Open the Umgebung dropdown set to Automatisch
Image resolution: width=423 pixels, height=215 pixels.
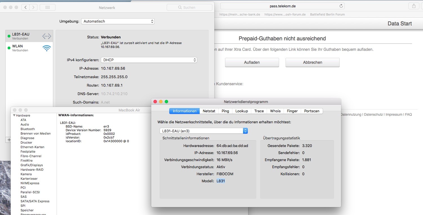tap(118, 21)
